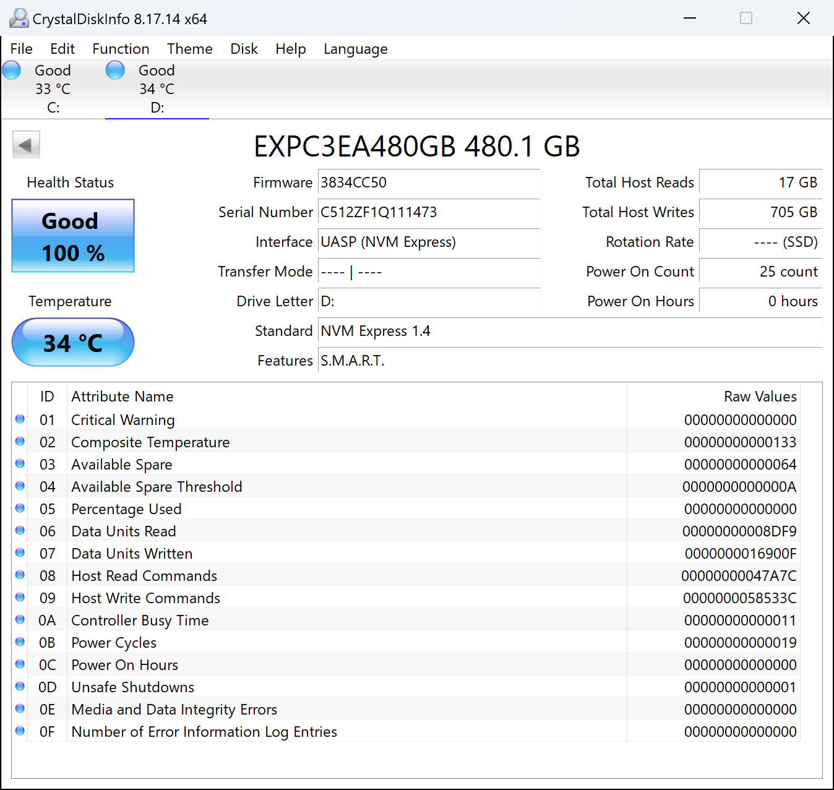834x790 pixels.
Task: Click the back navigation arrow button
Action: [26, 144]
